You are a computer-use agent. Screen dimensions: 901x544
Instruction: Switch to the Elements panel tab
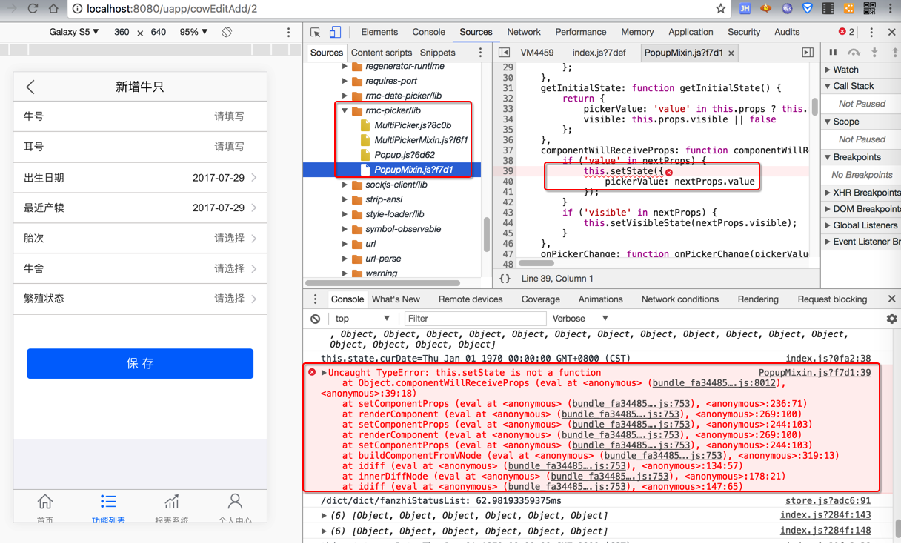[x=379, y=33]
